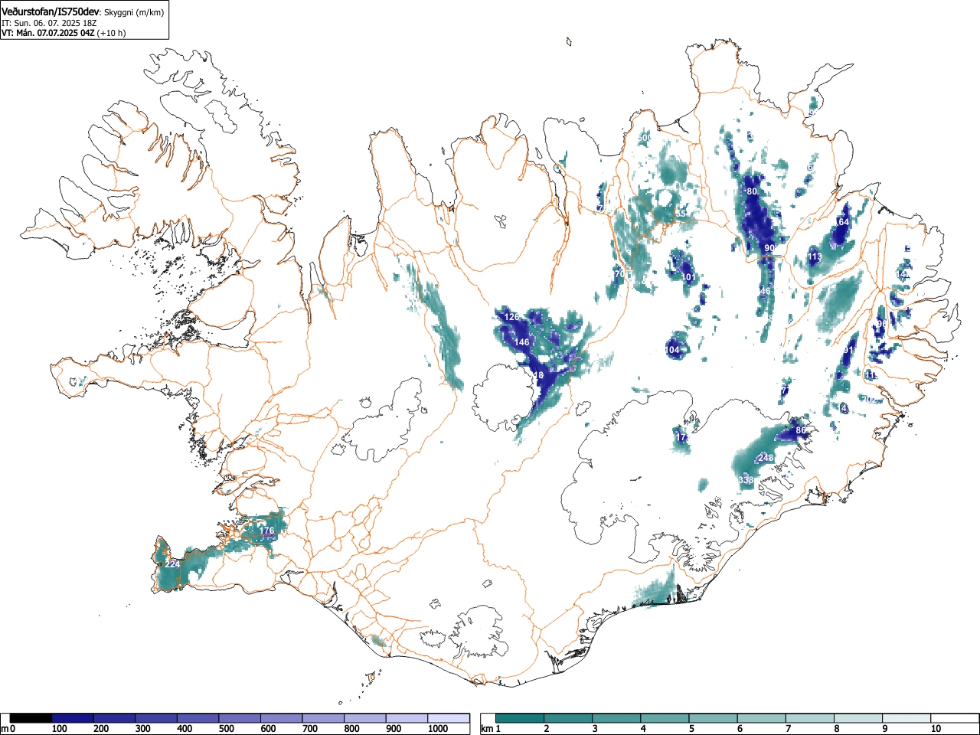Click the '1000' tick label on the metre legend

tap(437, 729)
